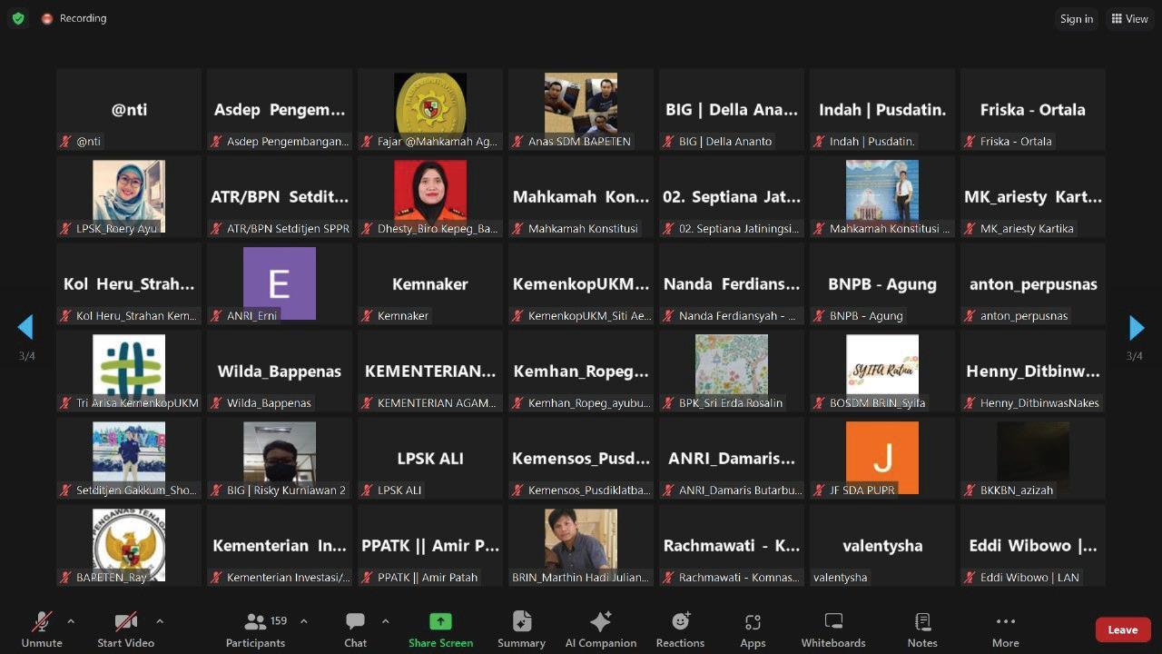The image size is (1162, 654).
Task: Click the Setditjen Gakkum participant tile
Action: point(129,459)
